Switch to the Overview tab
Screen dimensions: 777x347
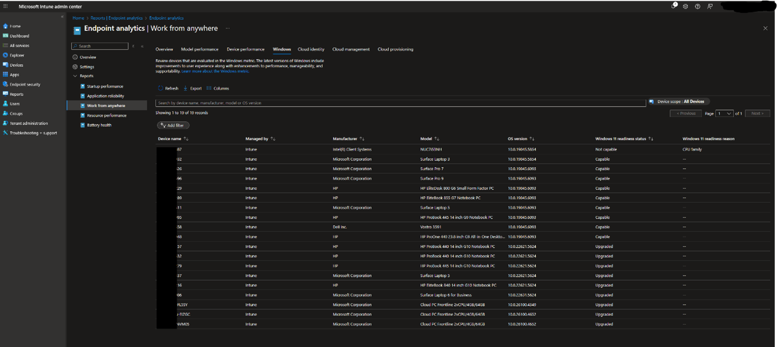click(x=164, y=49)
